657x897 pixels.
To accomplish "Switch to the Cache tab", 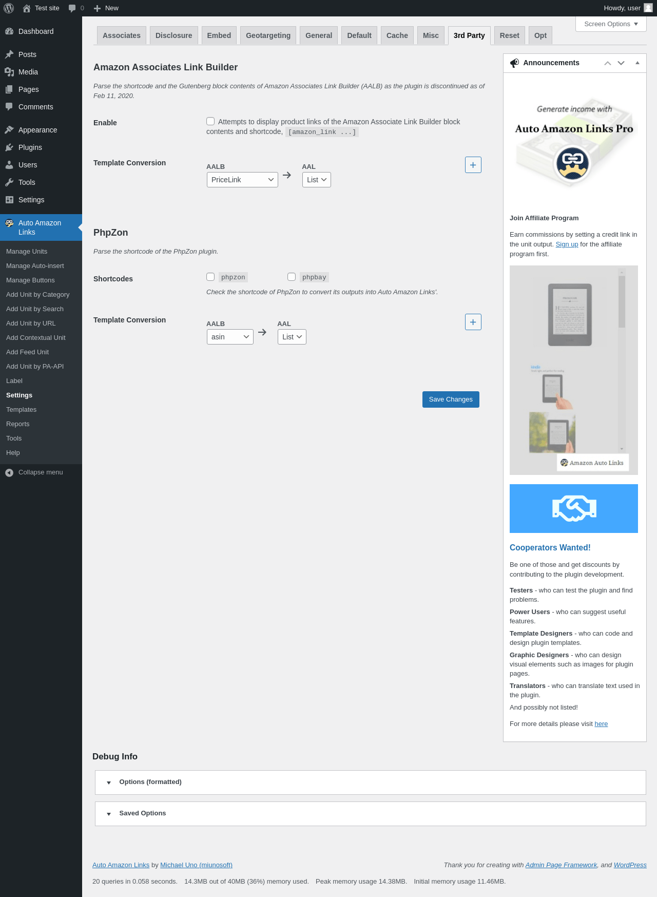I will pyautogui.click(x=397, y=35).
